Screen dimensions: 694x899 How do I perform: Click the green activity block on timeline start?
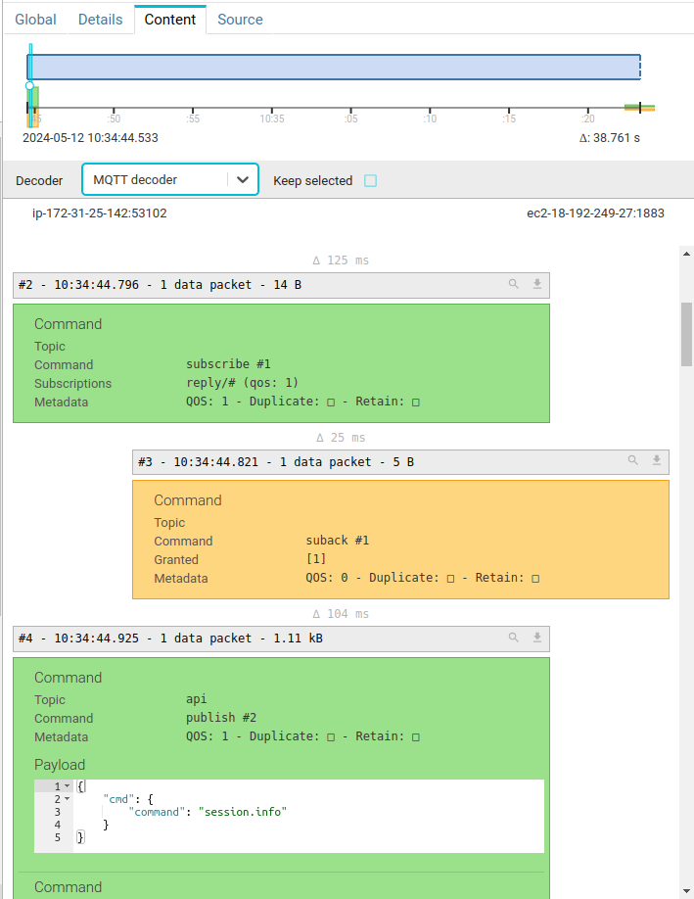pos(35,98)
